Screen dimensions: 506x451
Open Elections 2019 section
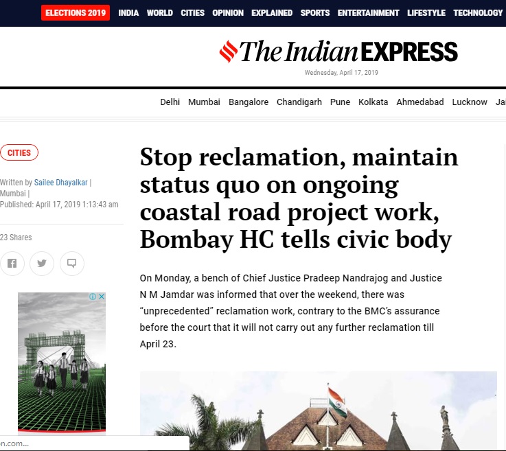(x=76, y=13)
